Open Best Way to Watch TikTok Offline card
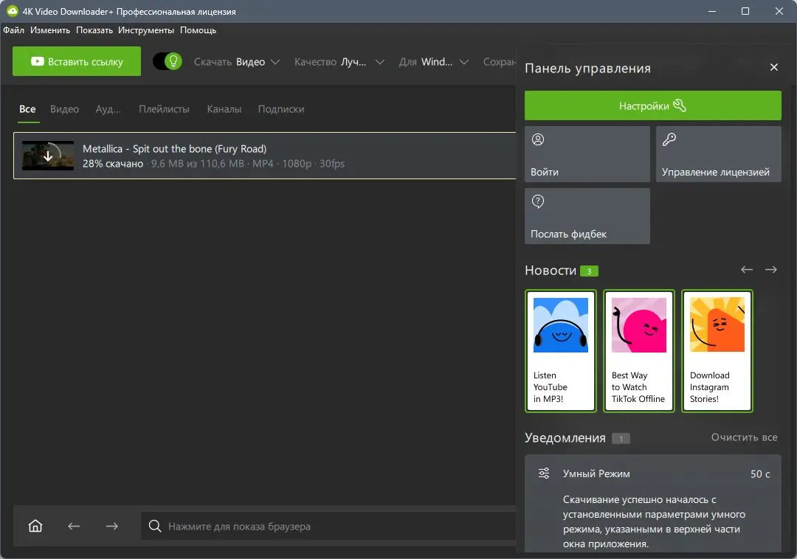This screenshot has width=797, height=559. (639, 351)
